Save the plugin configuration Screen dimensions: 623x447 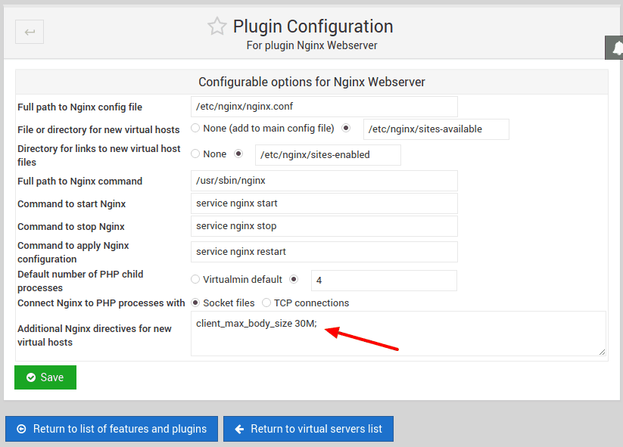45,377
